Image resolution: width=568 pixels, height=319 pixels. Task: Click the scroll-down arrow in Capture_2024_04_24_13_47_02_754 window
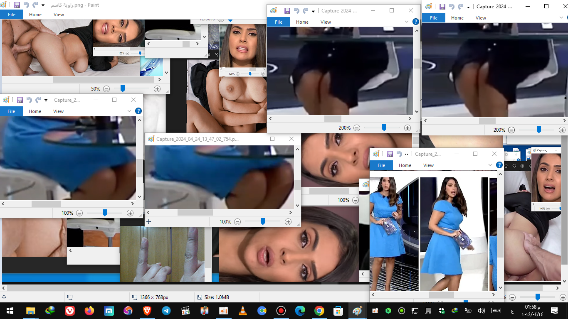click(297, 205)
